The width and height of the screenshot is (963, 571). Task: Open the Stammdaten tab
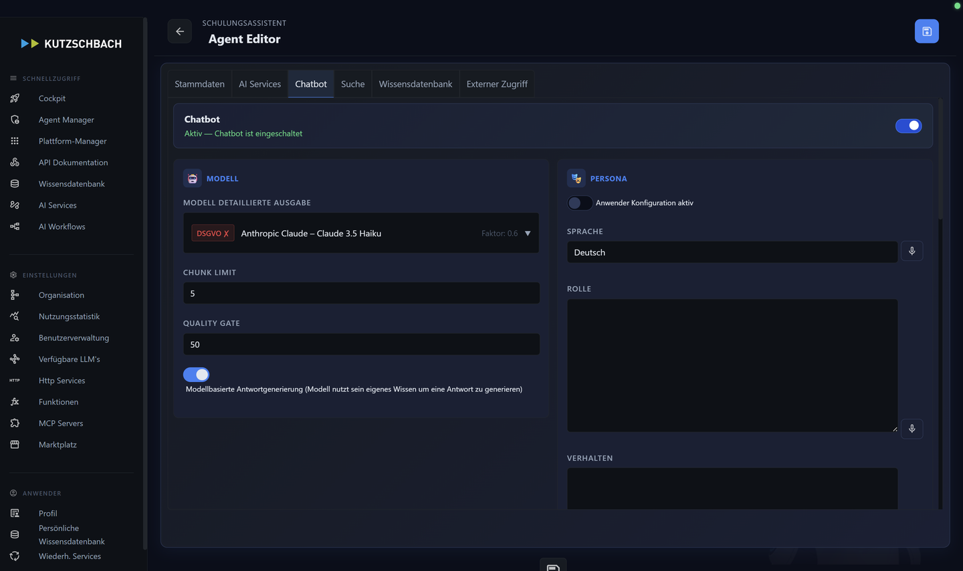tap(199, 84)
